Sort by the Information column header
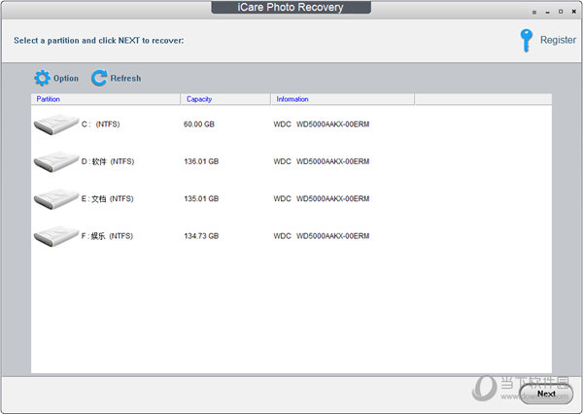Viewport: 583px width, 414px height. pyautogui.click(x=342, y=99)
